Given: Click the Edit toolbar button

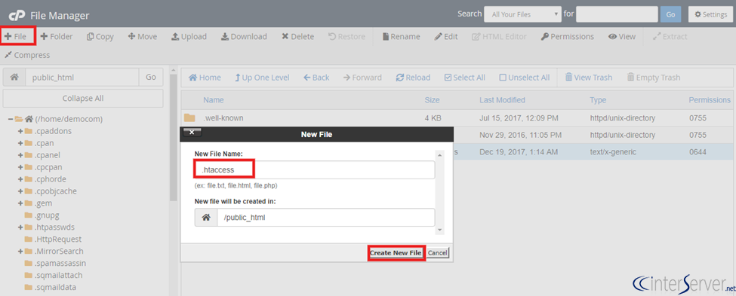Looking at the screenshot, I should pyautogui.click(x=446, y=37).
